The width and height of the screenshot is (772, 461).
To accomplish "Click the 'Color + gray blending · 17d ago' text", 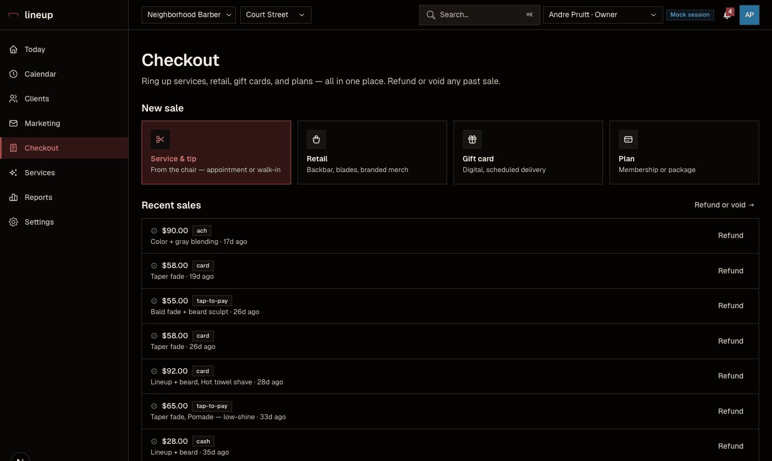I will click(199, 242).
